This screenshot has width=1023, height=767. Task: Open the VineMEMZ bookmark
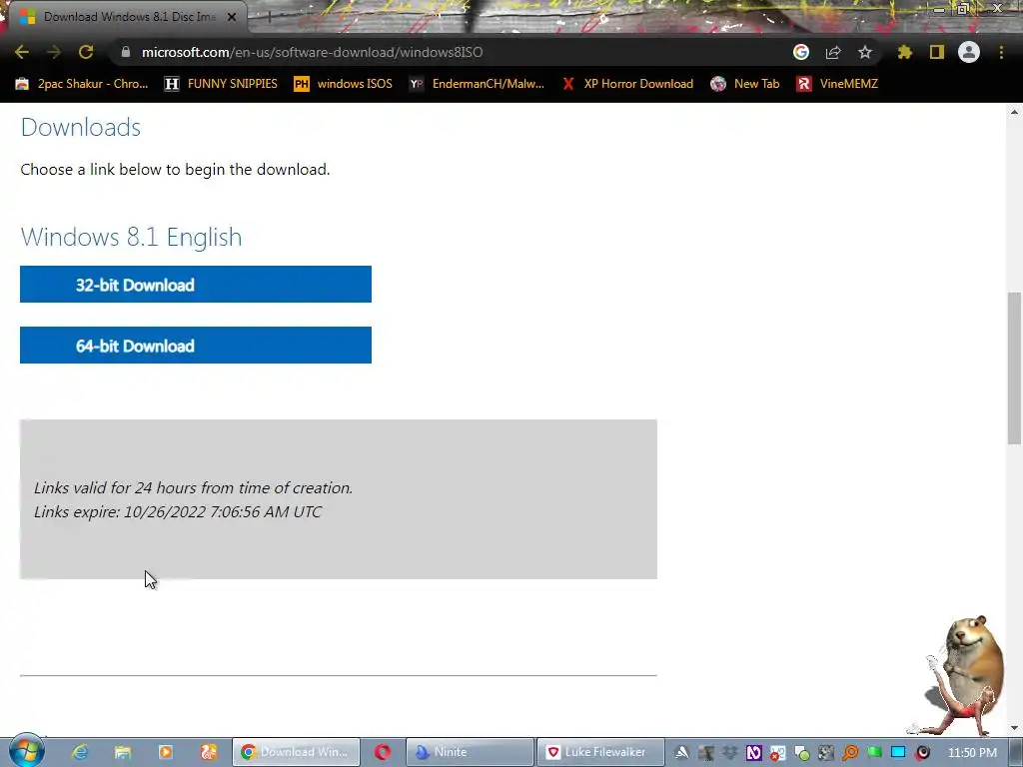click(838, 84)
